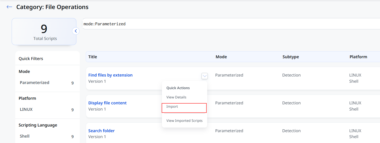The image size is (380, 143).
Task: Click the Subtype column header
Action: point(291,57)
